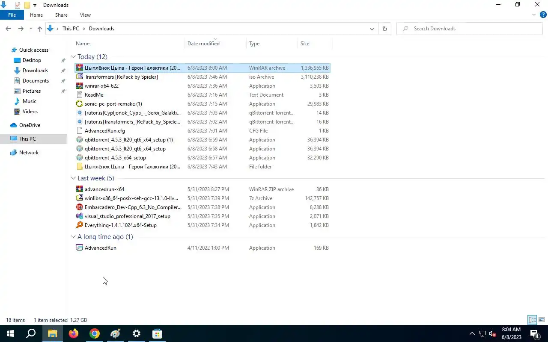The image size is (548, 342).
Task: Click the ReadMe text document icon
Action: coord(79,94)
